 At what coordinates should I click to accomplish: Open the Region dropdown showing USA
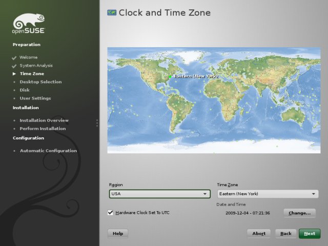point(159,194)
